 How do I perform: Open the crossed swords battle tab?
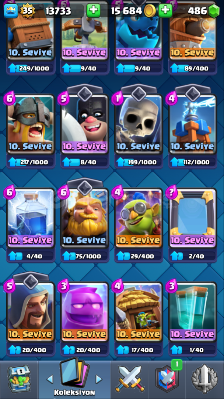129,379
